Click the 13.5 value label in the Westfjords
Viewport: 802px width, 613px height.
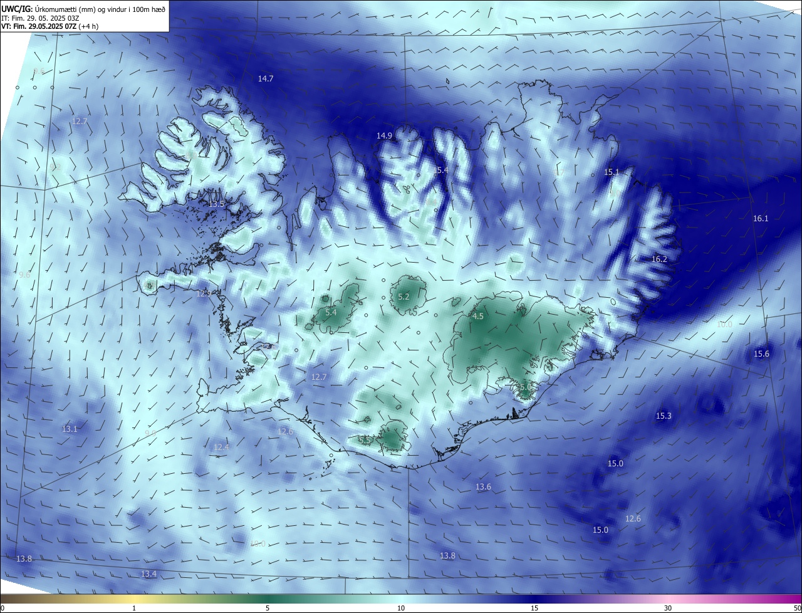[216, 204]
